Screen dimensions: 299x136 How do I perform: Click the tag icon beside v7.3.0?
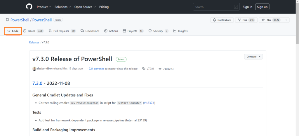point(144,69)
